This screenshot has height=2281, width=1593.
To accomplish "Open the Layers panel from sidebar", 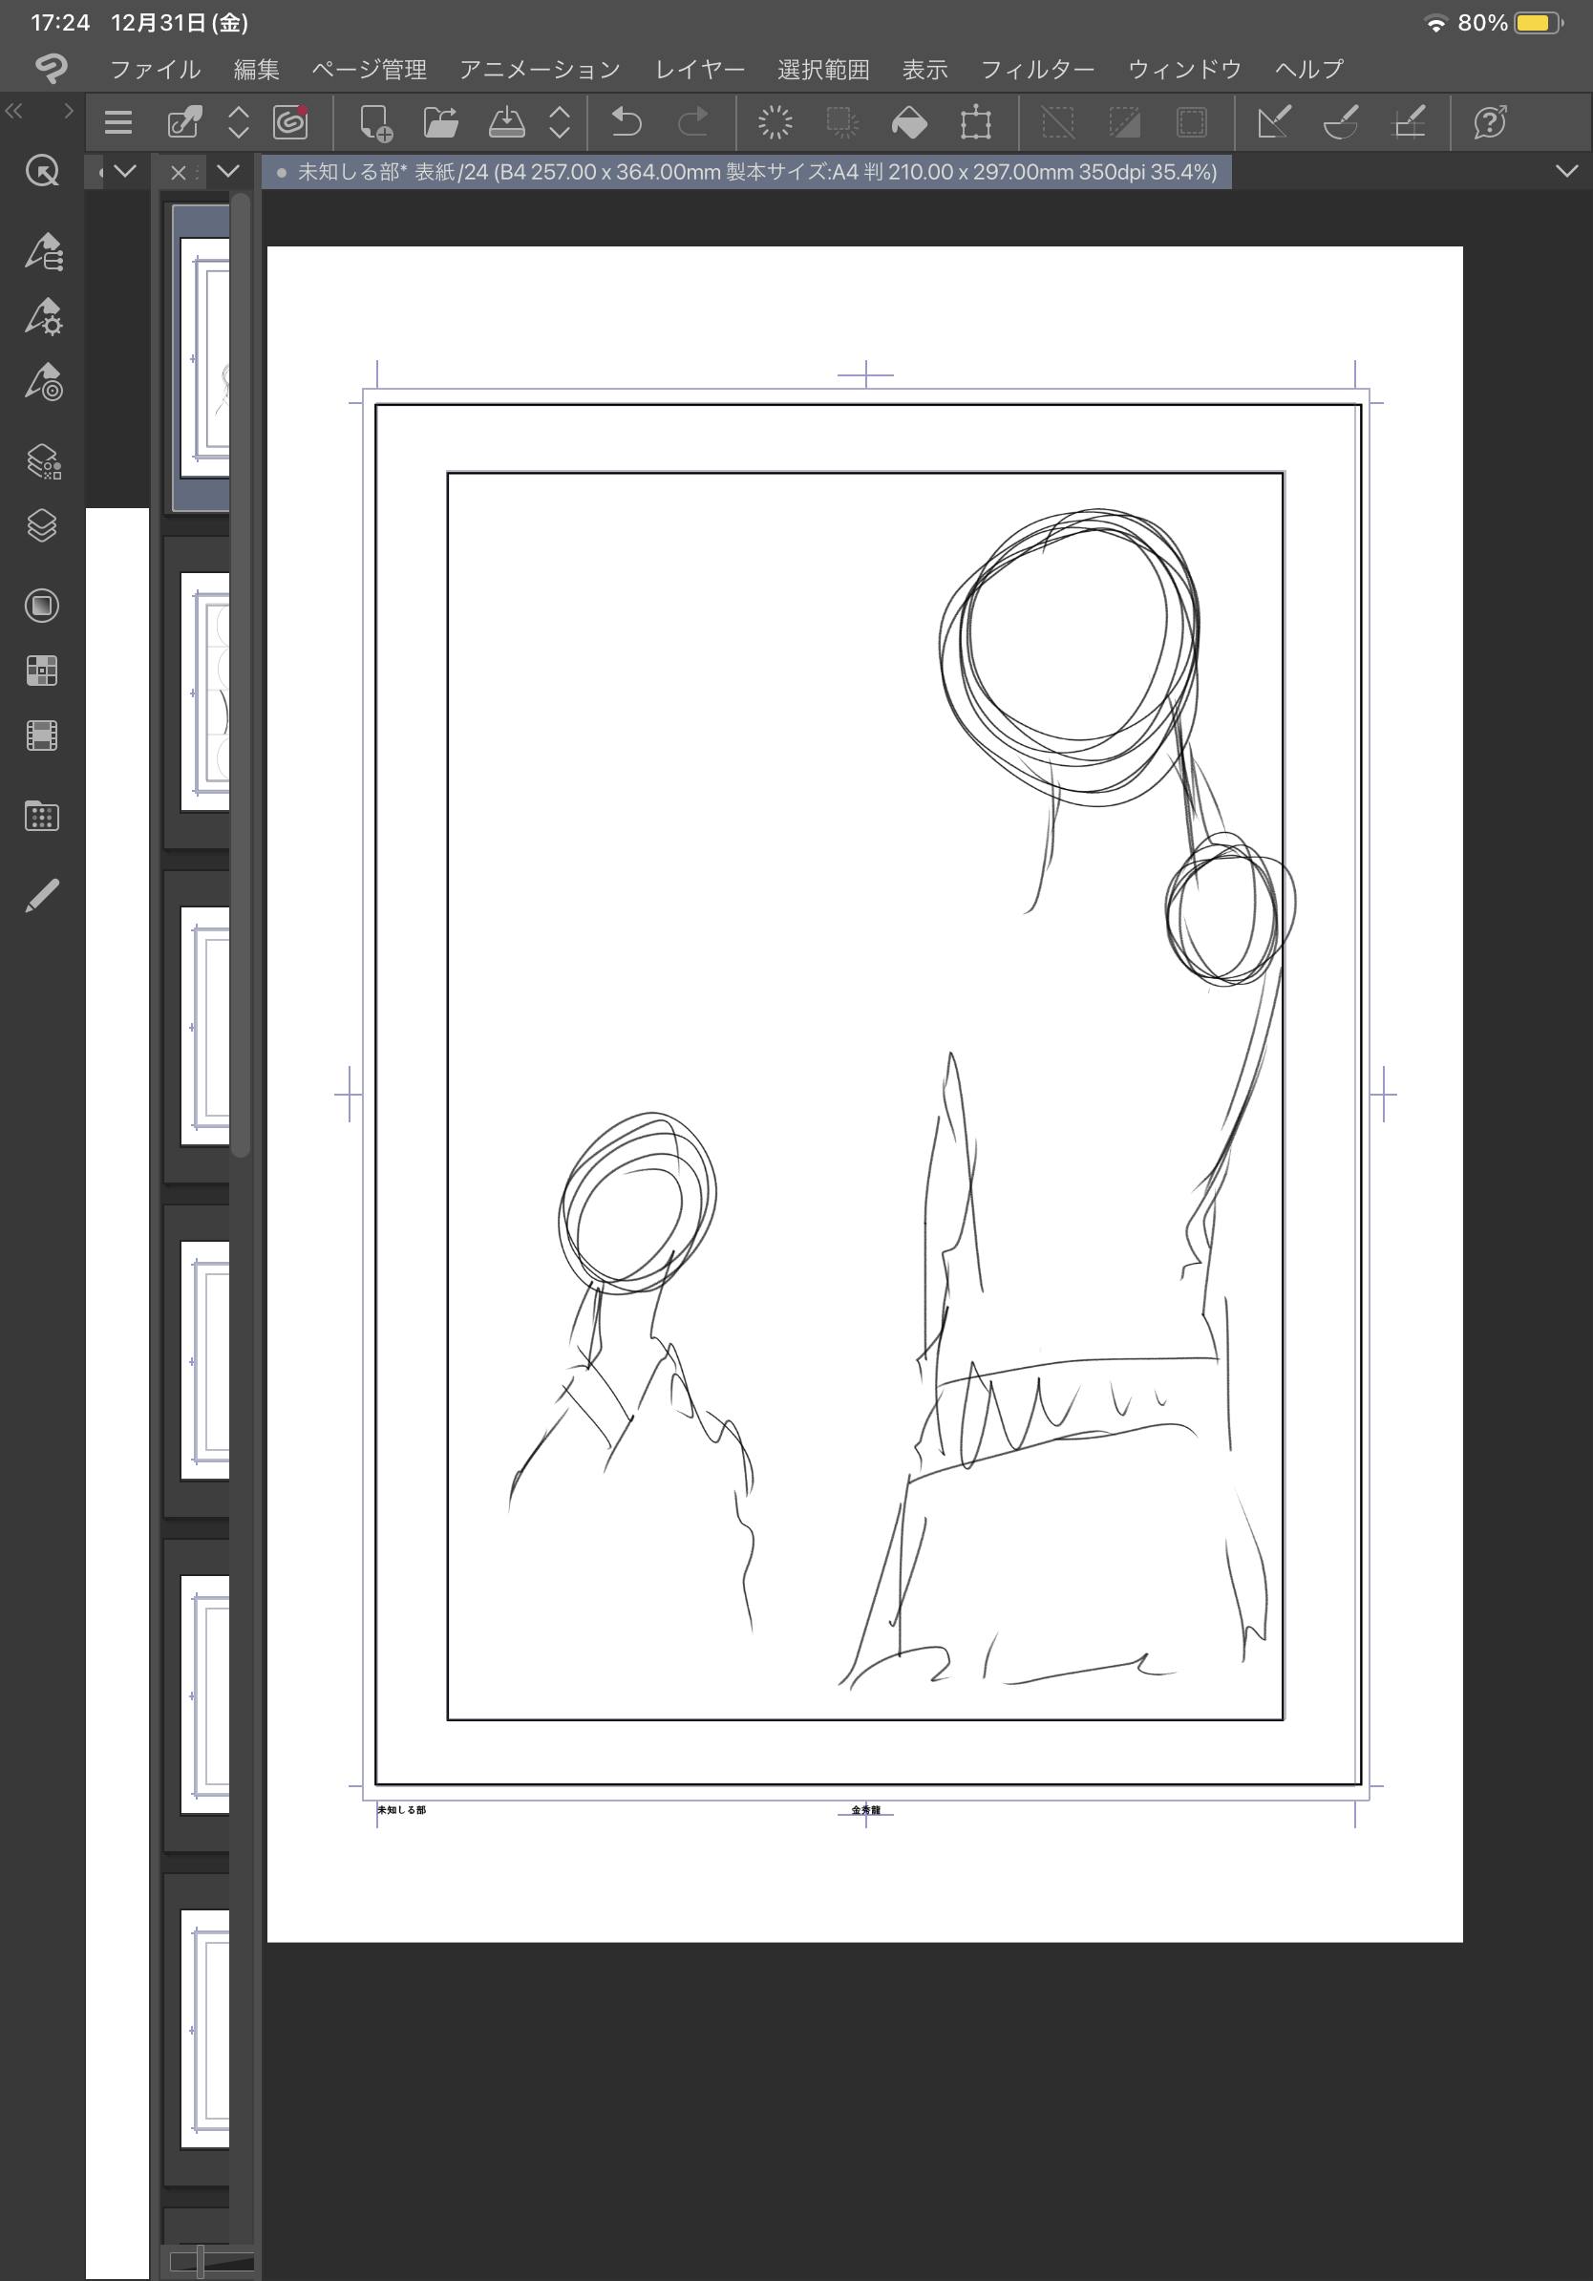I will (x=42, y=524).
